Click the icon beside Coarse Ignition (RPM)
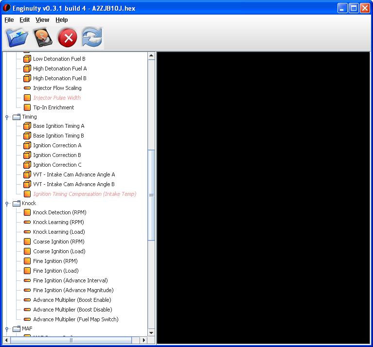The height and width of the screenshot is (347, 373). tap(27, 242)
